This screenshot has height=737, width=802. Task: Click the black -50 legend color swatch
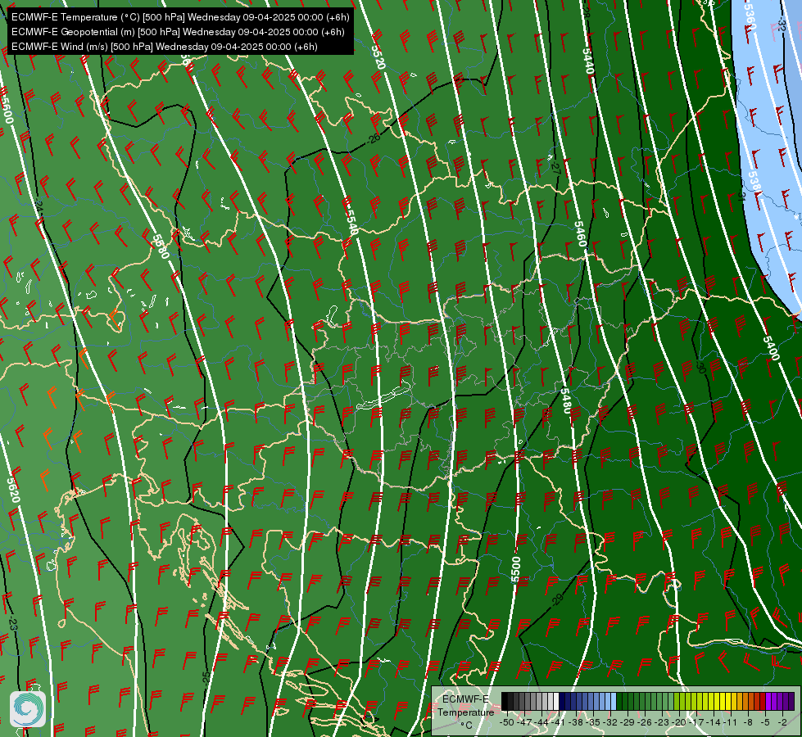pyautogui.click(x=505, y=701)
